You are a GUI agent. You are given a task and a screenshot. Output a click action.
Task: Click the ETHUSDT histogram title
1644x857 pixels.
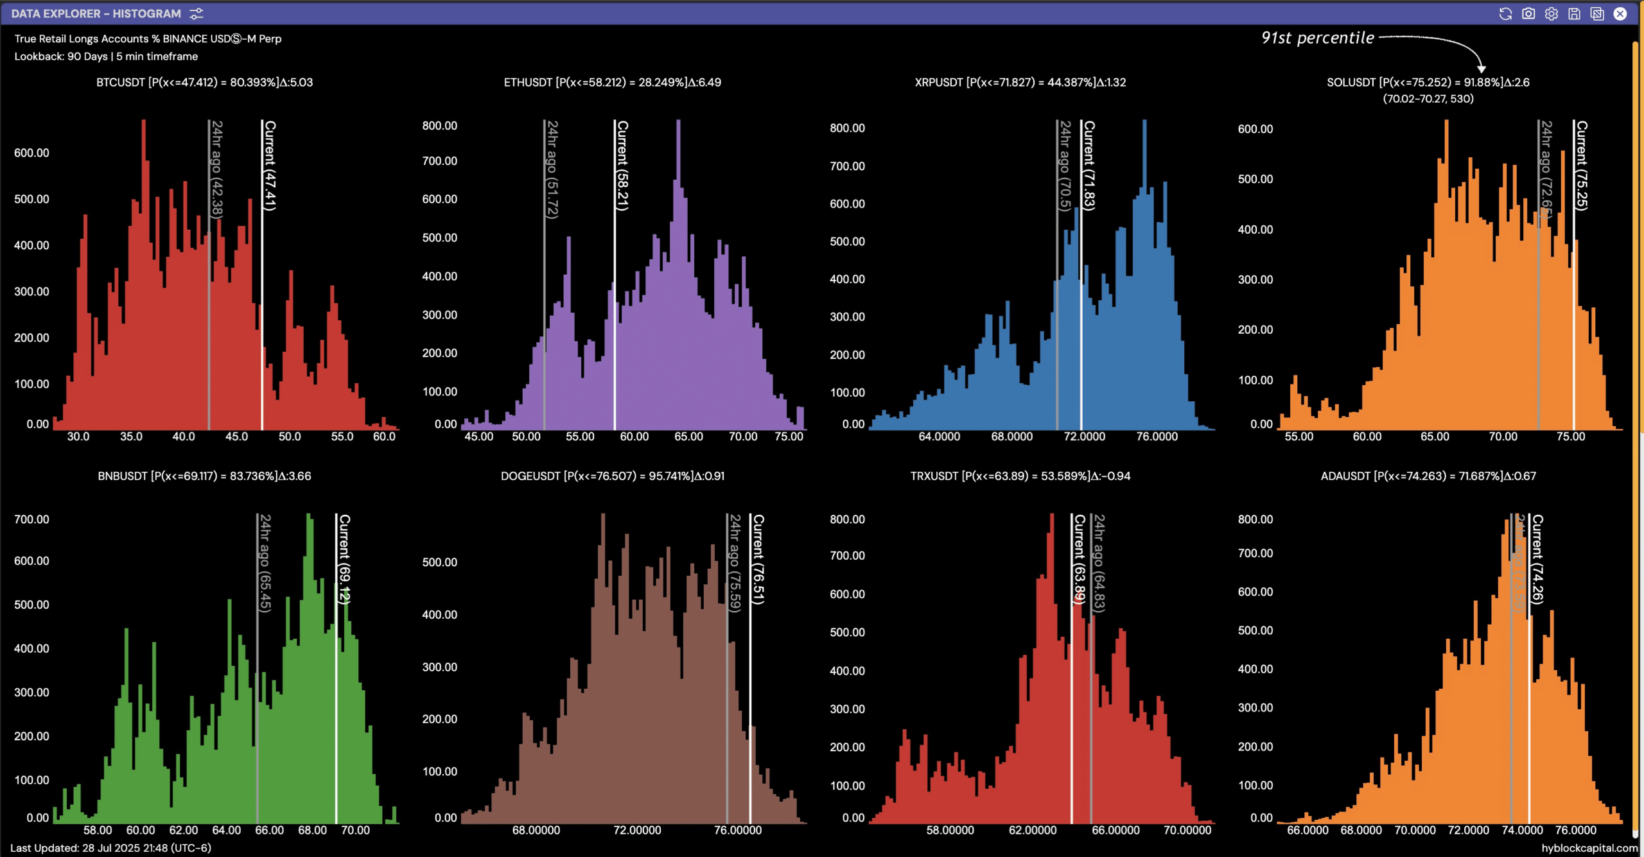coord(612,82)
